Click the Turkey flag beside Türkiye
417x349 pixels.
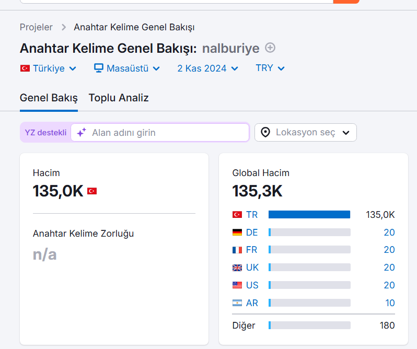click(x=25, y=68)
